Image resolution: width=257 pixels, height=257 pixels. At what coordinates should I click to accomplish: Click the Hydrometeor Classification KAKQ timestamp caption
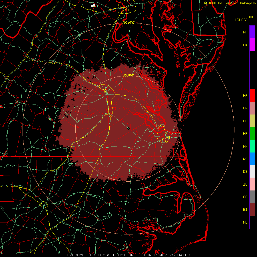(128, 255)
